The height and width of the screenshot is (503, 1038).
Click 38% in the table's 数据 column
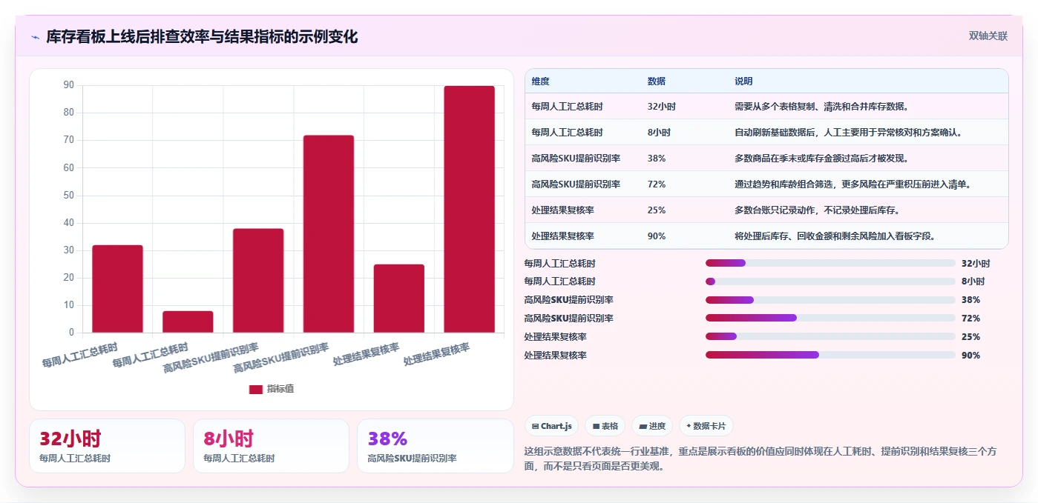[656, 159]
